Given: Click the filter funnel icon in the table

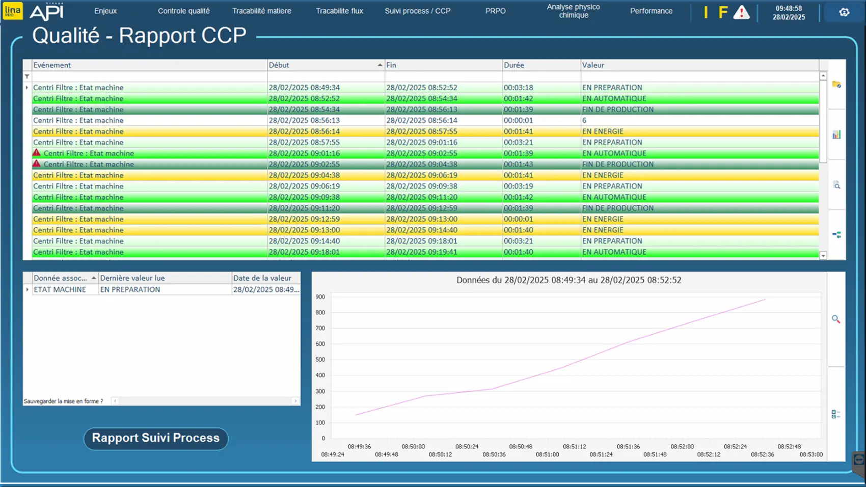Looking at the screenshot, I should [27, 76].
